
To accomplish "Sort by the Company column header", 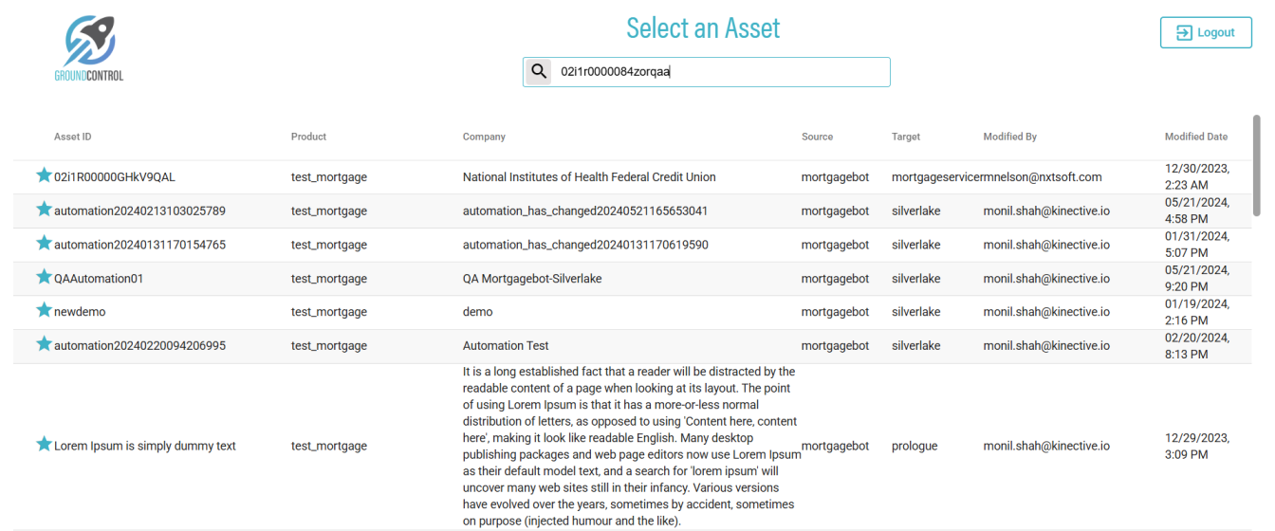I will pyautogui.click(x=484, y=137).
